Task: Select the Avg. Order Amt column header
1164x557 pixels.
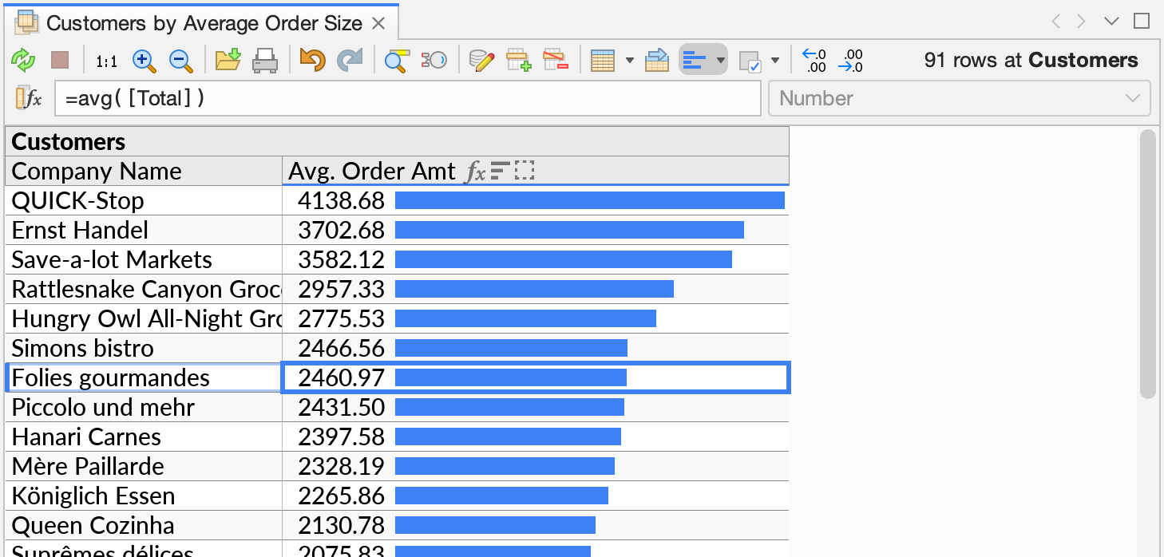Action: pyautogui.click(x=371, y=170)
